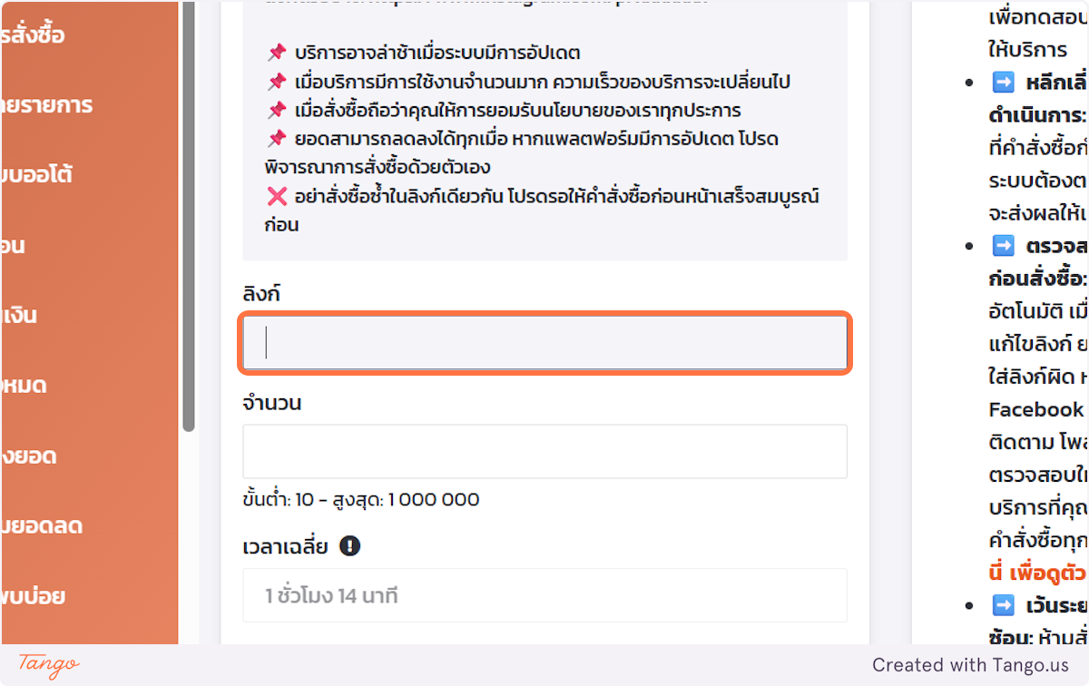Select the average time field showing 1 ชั่วโมง 14 นาที
Viewport: 1089px width, 686px height.
[544, 595]
